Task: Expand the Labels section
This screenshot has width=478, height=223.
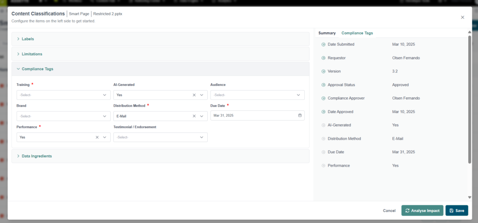Action: pyautogui.click(x=161, y=39)
